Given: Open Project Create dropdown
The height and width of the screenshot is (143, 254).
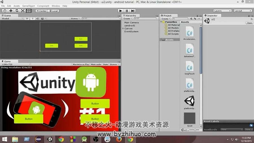Looking at the screenshot, I should (166, 19).
